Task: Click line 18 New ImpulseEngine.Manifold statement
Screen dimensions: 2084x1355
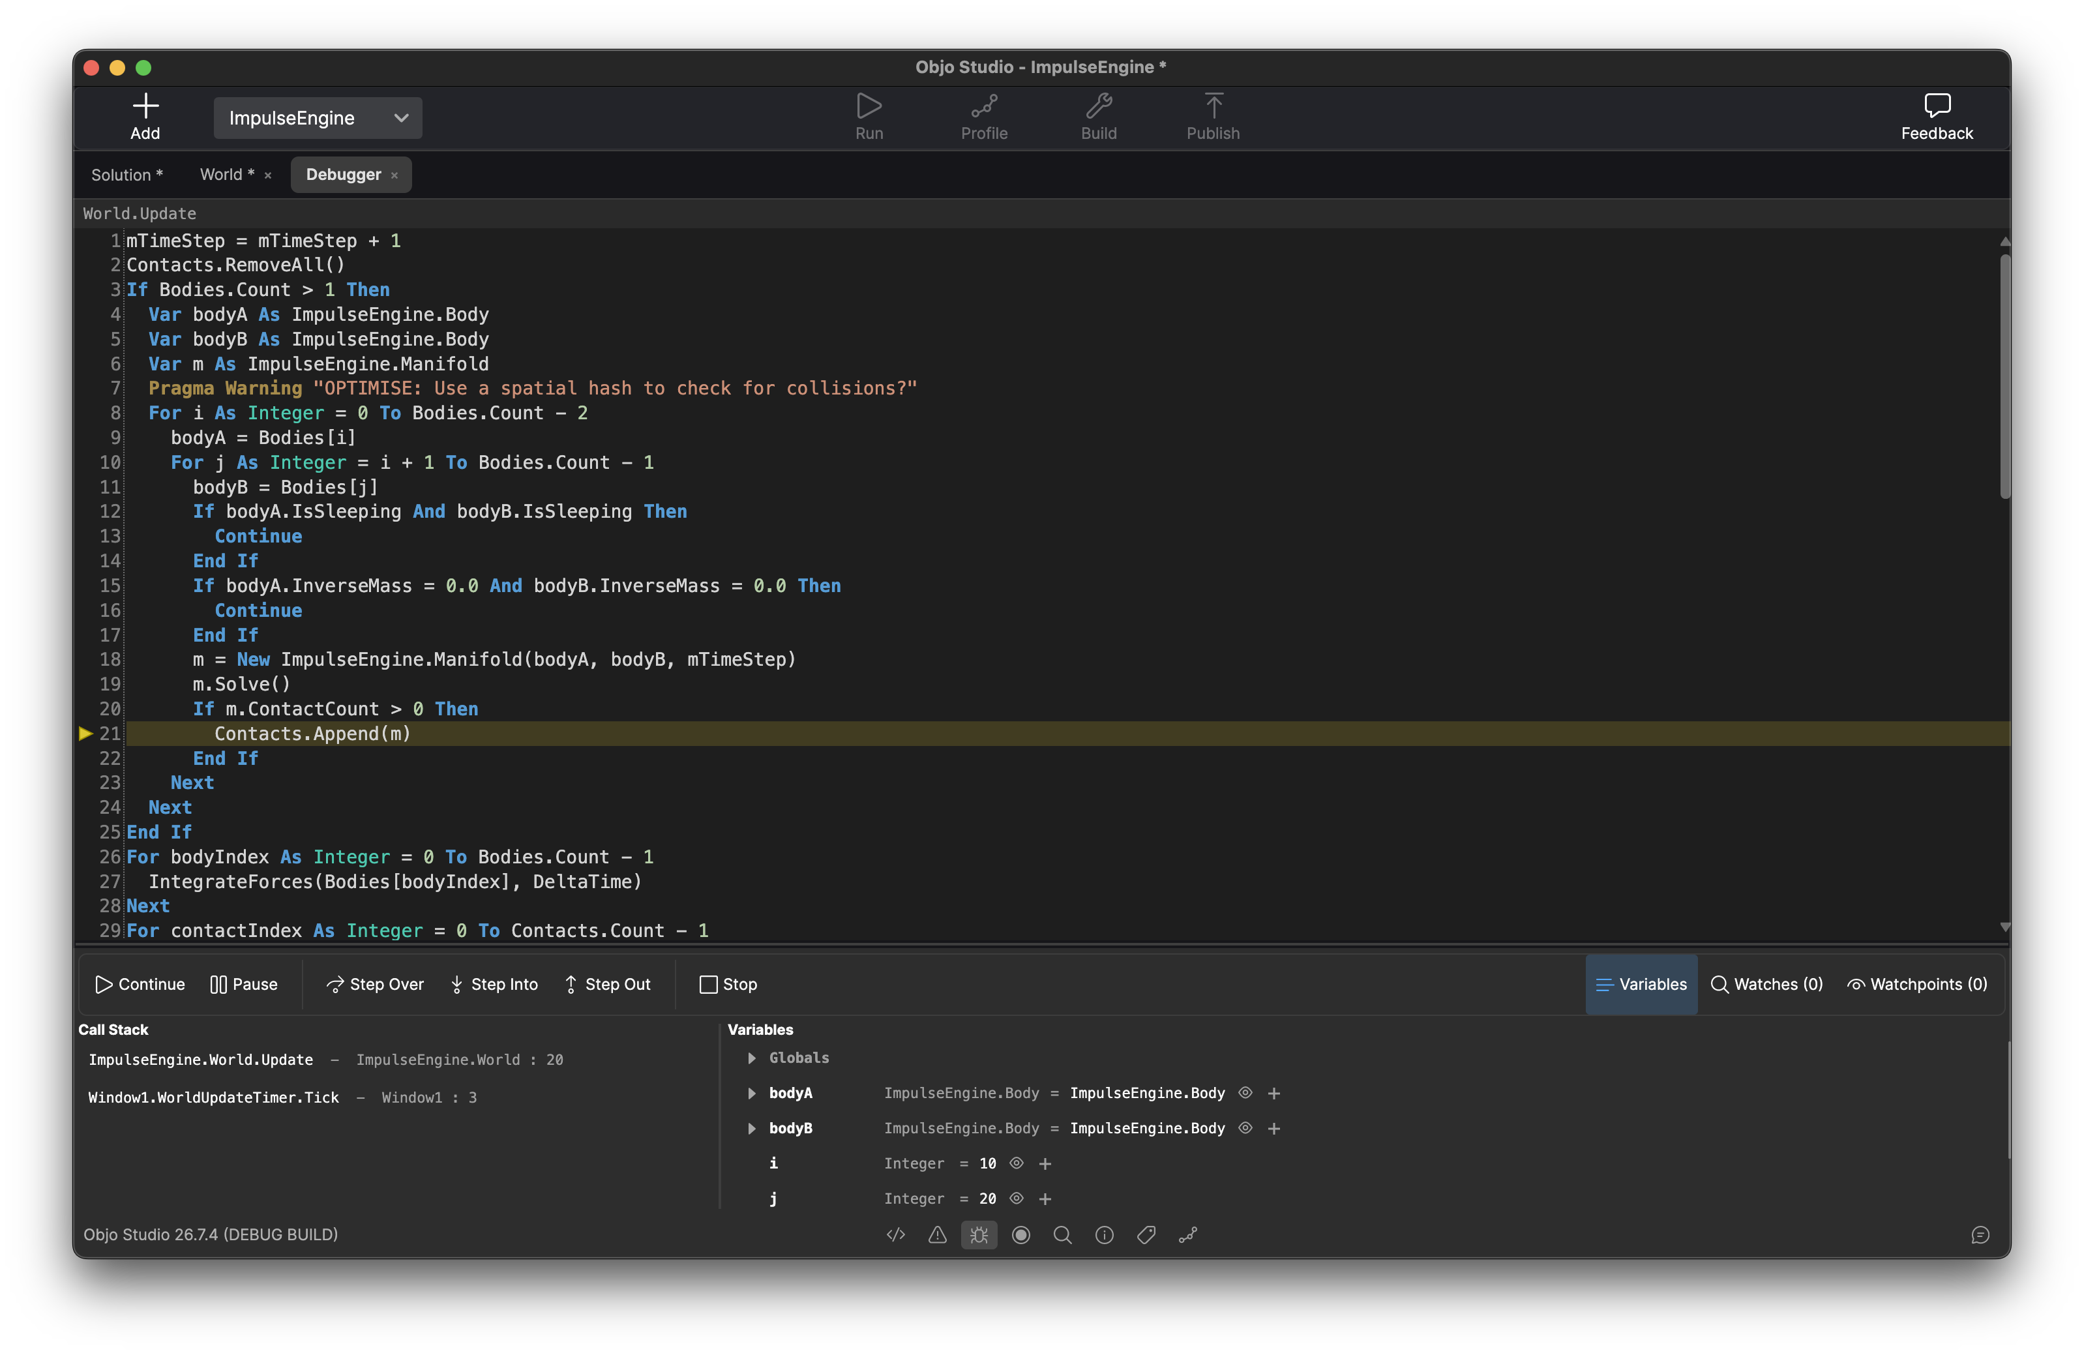Action: tap(494, 659)
